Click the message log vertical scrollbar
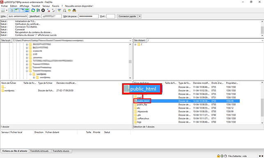Screen dimensions: 264x158 point(262,28)
